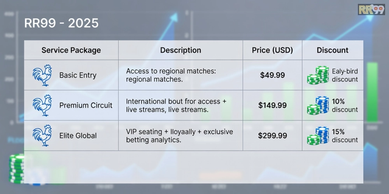
Task: Click the rooster icon beside Premium Circuit
Action: click(x=42, y=105)
